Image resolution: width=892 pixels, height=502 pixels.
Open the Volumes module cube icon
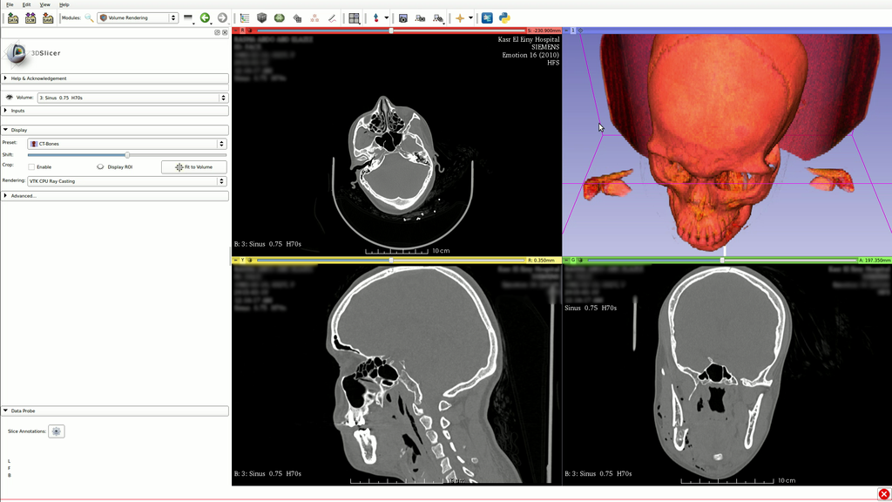pos(261,18)
